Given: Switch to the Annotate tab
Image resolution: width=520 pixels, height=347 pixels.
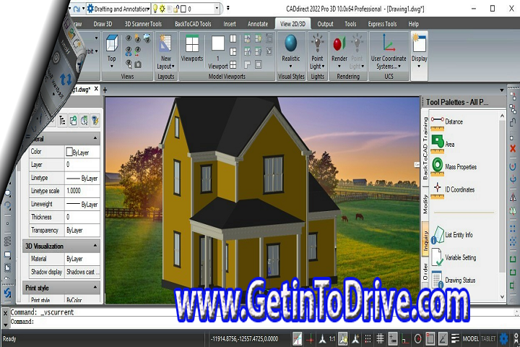Looking at the screenshot, I should click(258, 24).
